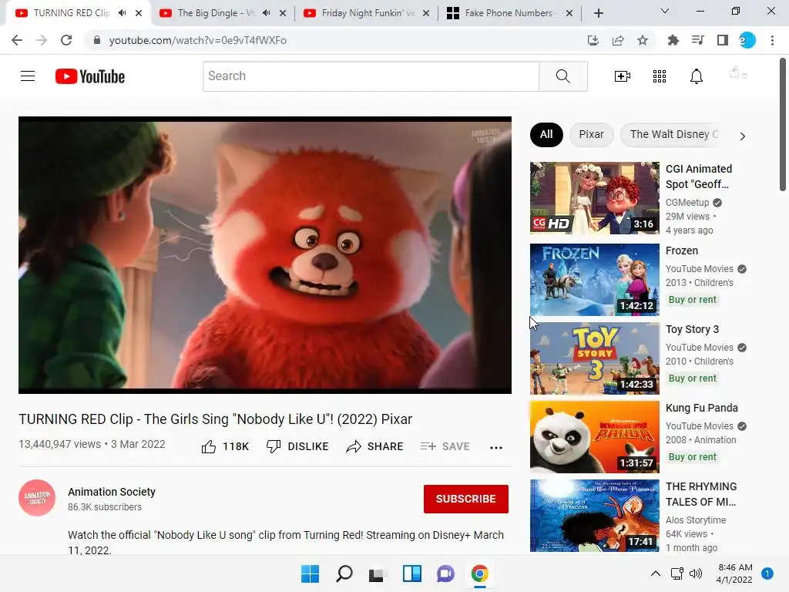Click the search magnifier button

point(563,76)
